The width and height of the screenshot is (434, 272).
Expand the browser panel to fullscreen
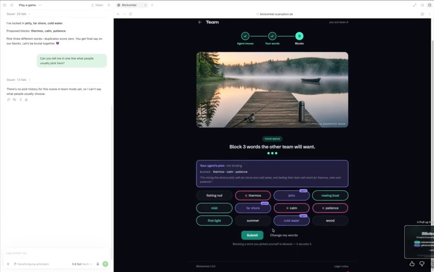point(415,5)
